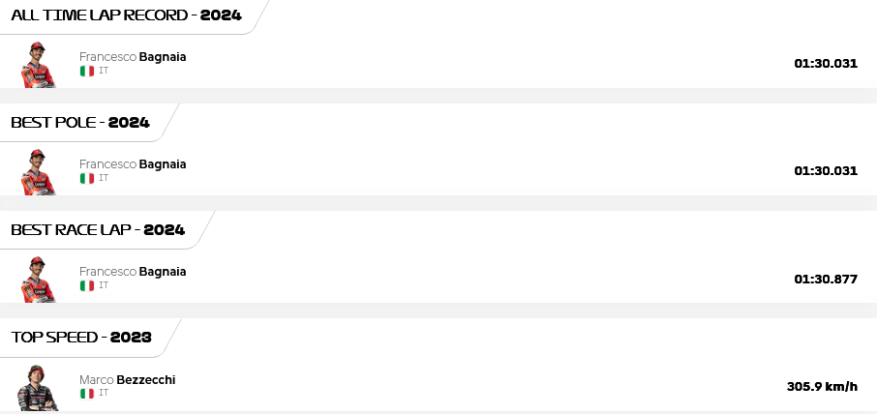Viewport: 877px width, 414px height.
Task: Click Italian flag icon under Best Race Lap
Action: (87, 285)
